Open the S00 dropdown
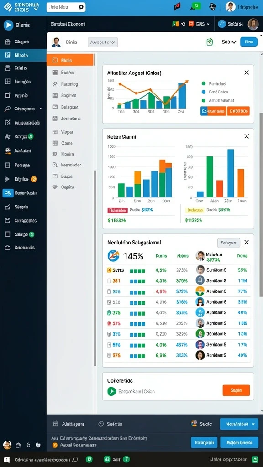 pos(229,42)
